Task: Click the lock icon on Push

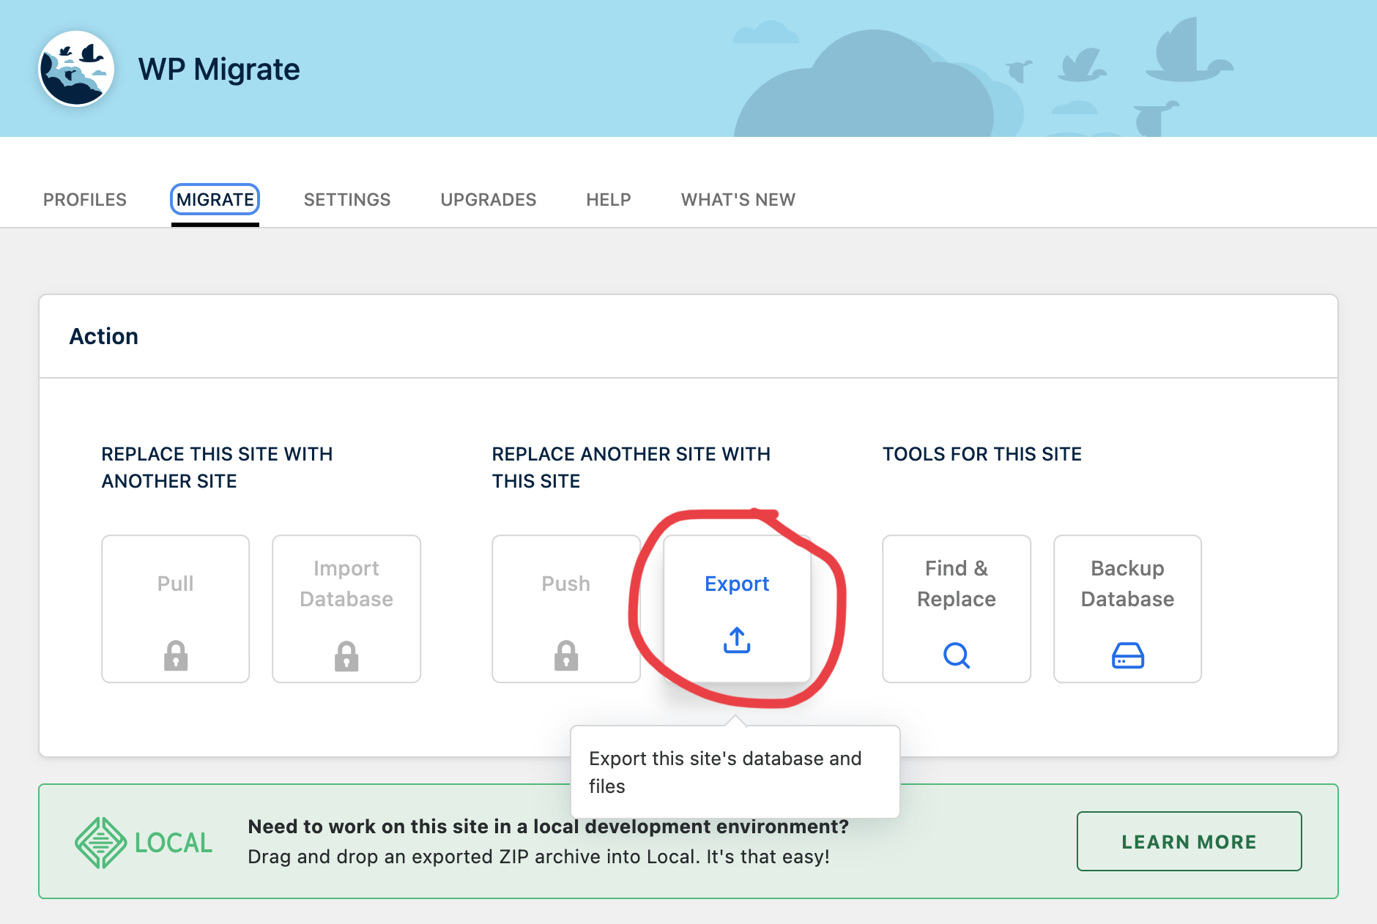Action: tap(566, 655)
